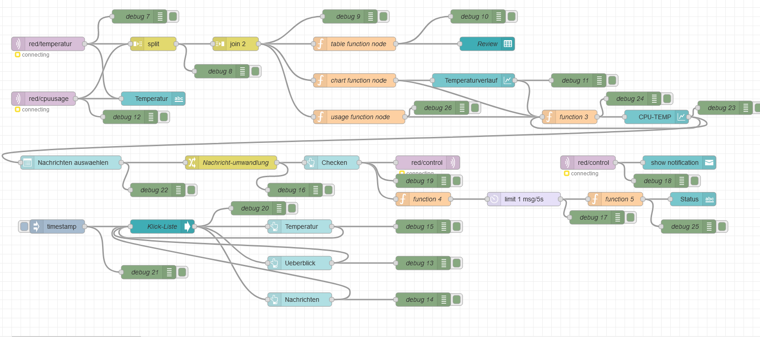Click the limit 1 msg/5s delay icon

tap(494, 199)
